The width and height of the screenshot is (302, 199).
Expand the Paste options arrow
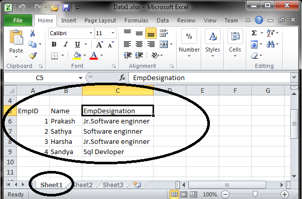16,57
